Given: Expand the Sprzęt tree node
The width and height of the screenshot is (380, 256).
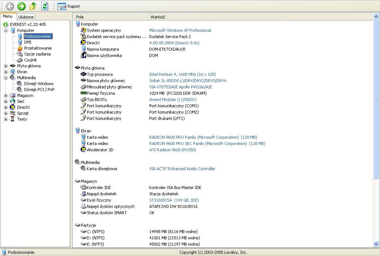Looking at the screenshot, I should [6, 113].
